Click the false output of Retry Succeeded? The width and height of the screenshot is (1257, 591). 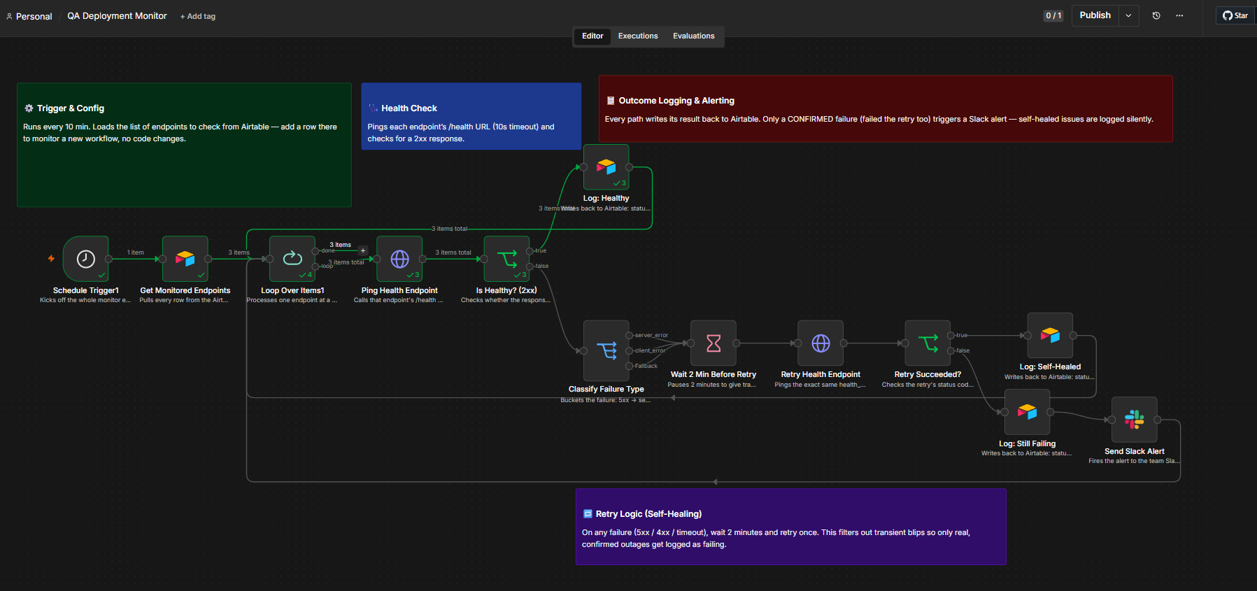[951, 350]
